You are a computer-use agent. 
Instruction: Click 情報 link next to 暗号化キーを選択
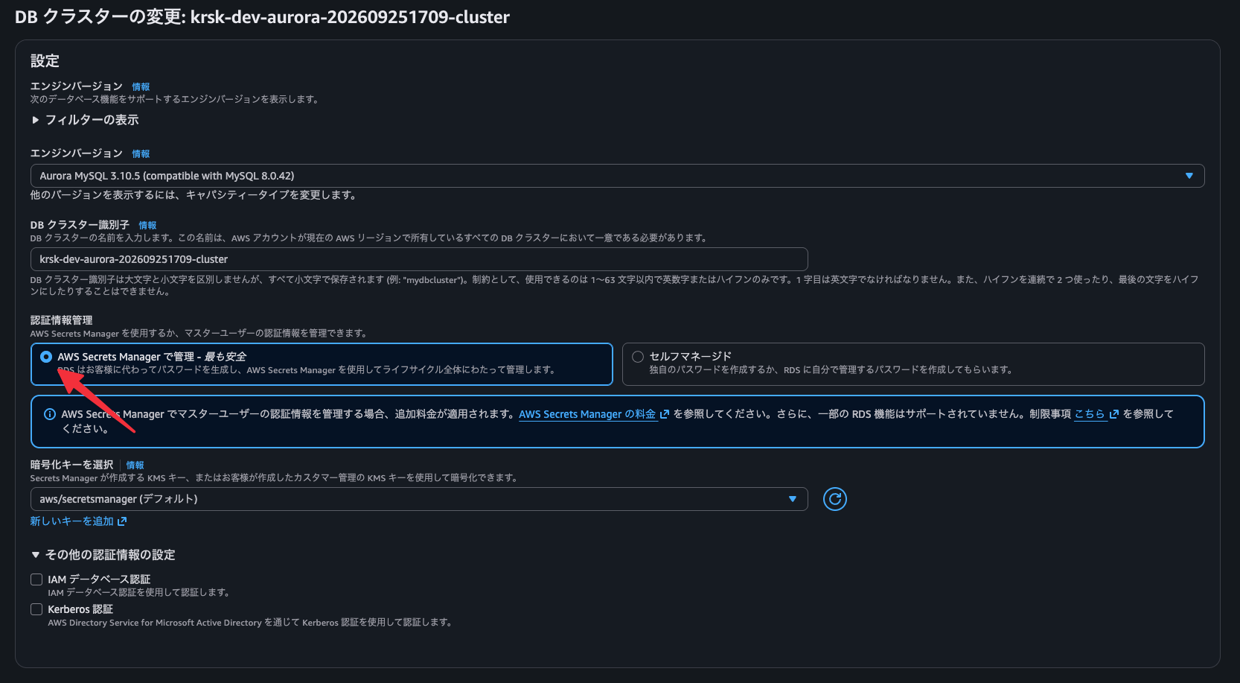(x=135, y=466)
